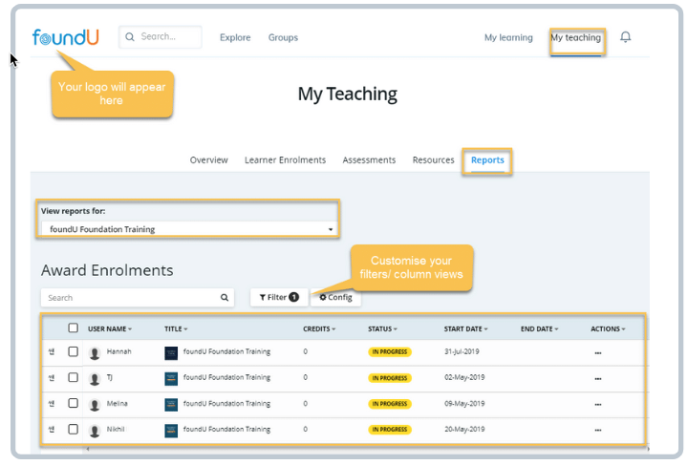Select the checkbox next to Melina
Image resolution: width=688 pixels, height=465 pixels.
74,403
